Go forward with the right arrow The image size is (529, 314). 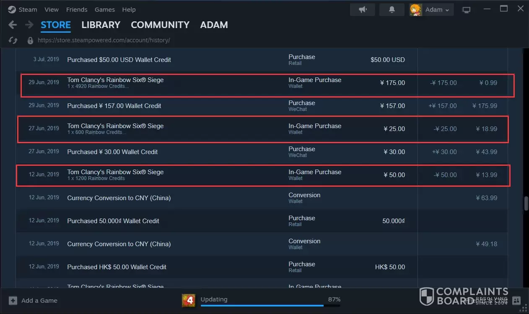point(29,25)
